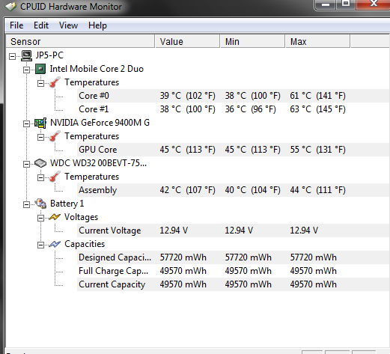Click Assembly value 42 °C (107 °F)

[x=187, y=190]
